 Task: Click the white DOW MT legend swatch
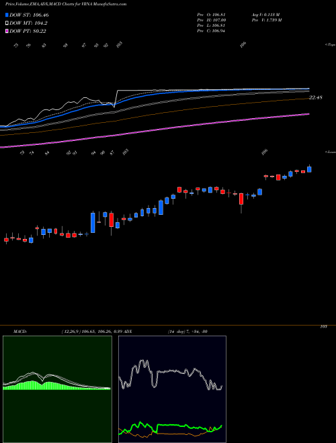[7, 23]
